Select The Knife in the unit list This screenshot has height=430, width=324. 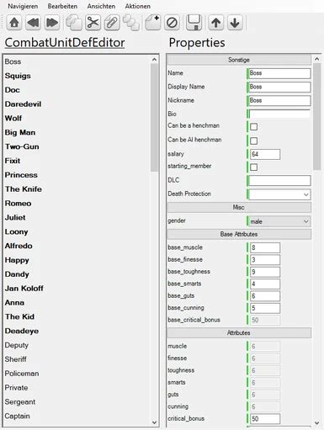(24, 189)
